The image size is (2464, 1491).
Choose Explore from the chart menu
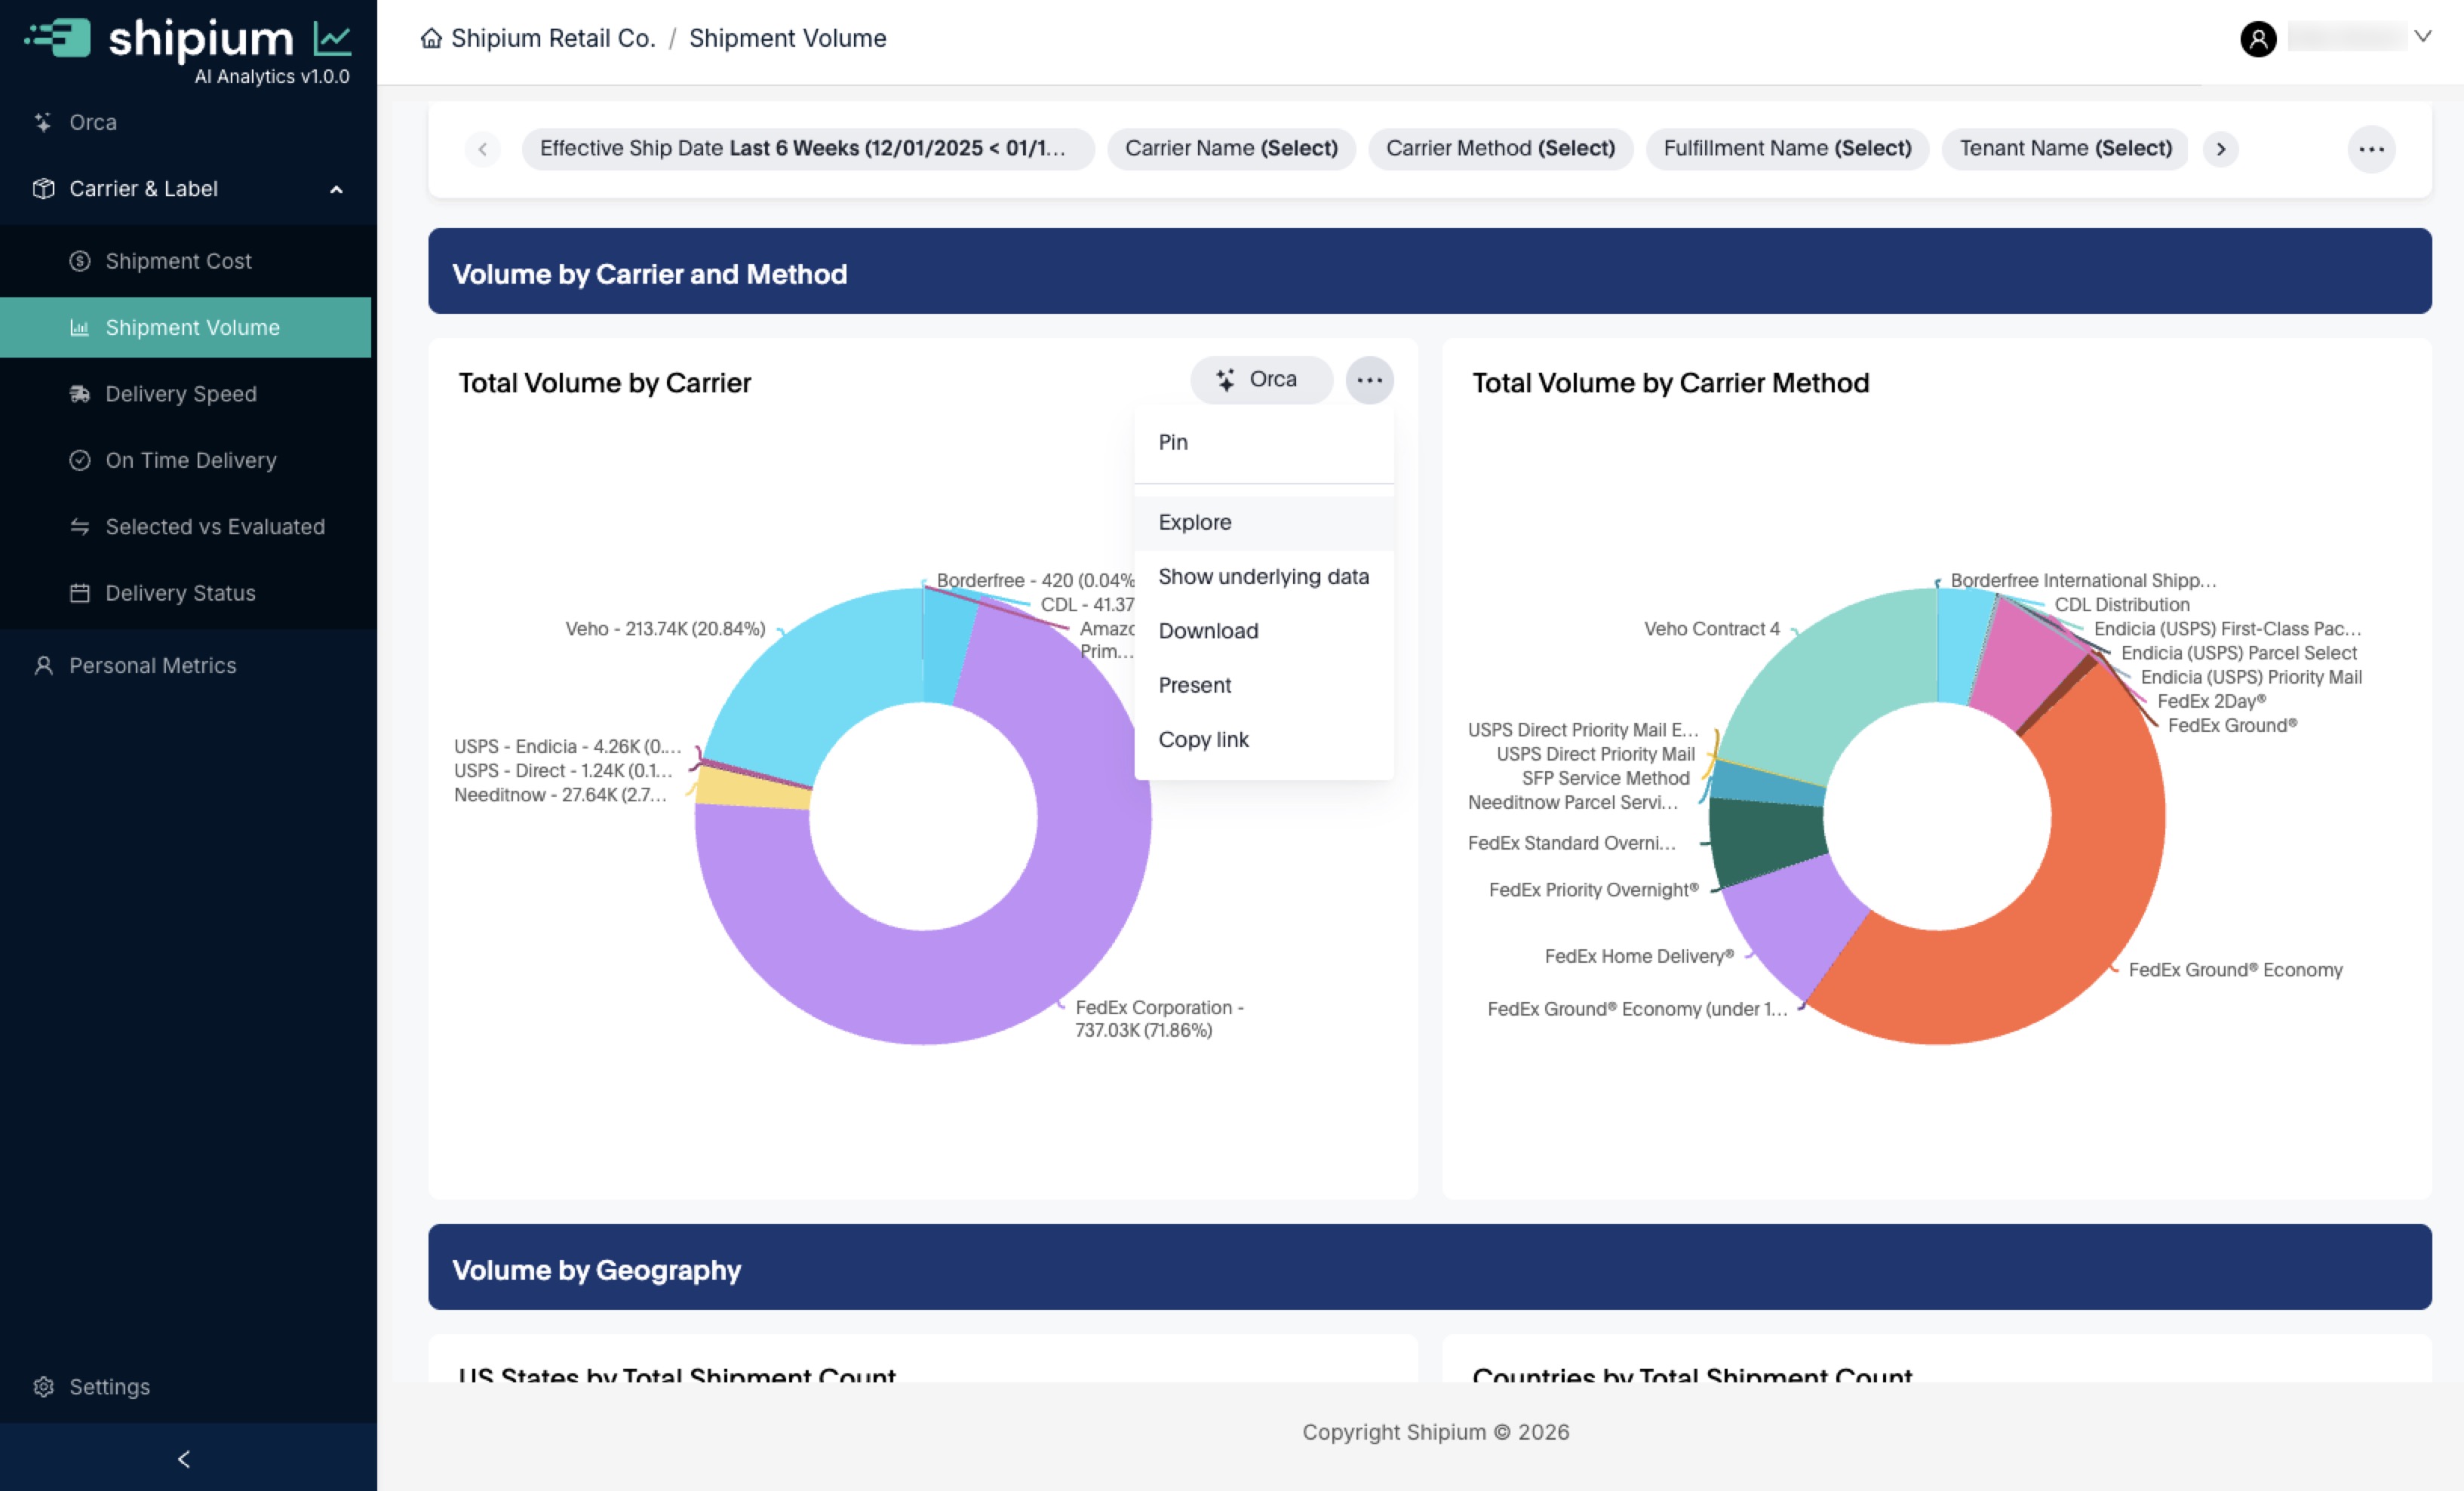pos(1194,522)
